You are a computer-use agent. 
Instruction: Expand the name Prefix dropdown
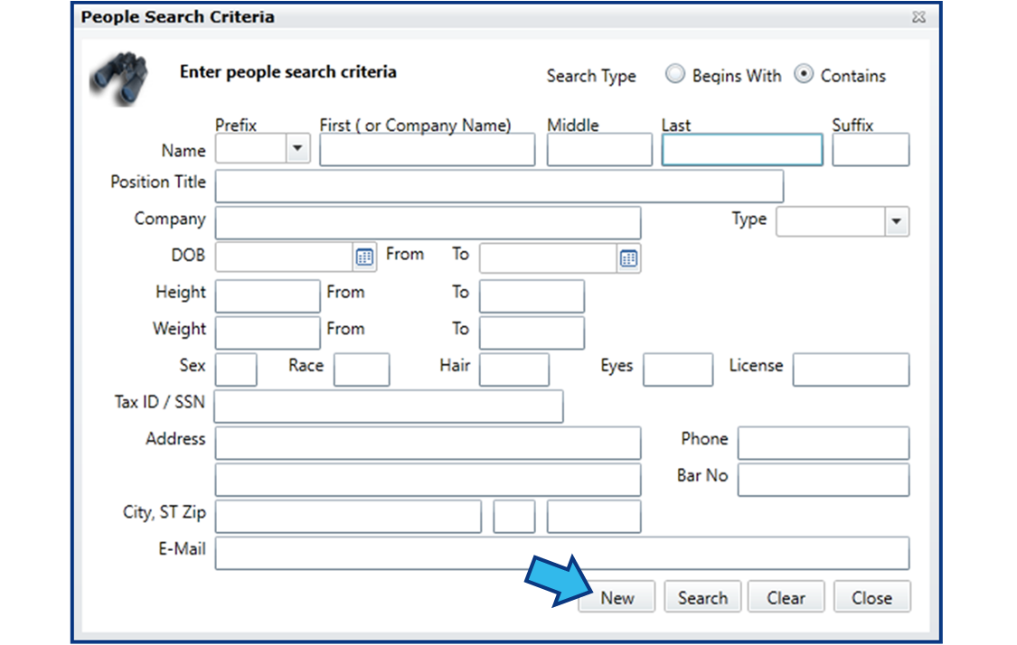point(297,148)
